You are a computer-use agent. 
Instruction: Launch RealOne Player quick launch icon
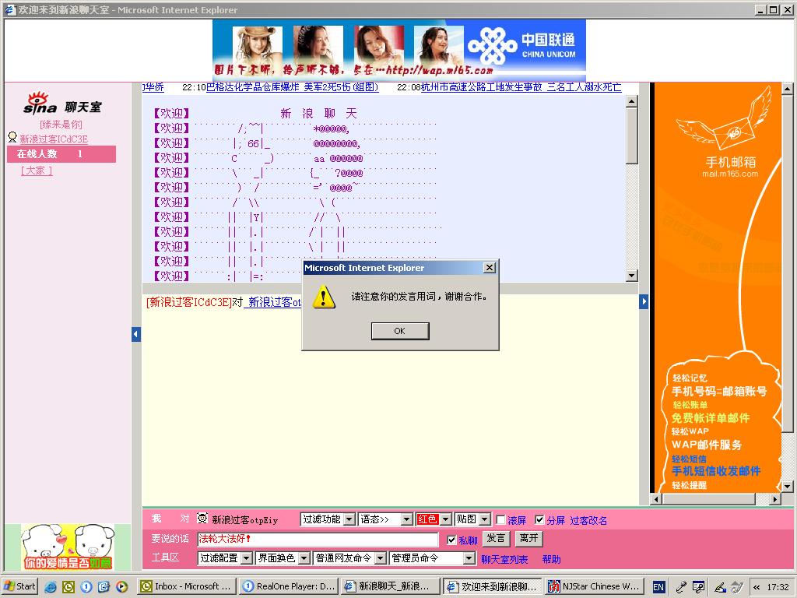tap(86, 587)
